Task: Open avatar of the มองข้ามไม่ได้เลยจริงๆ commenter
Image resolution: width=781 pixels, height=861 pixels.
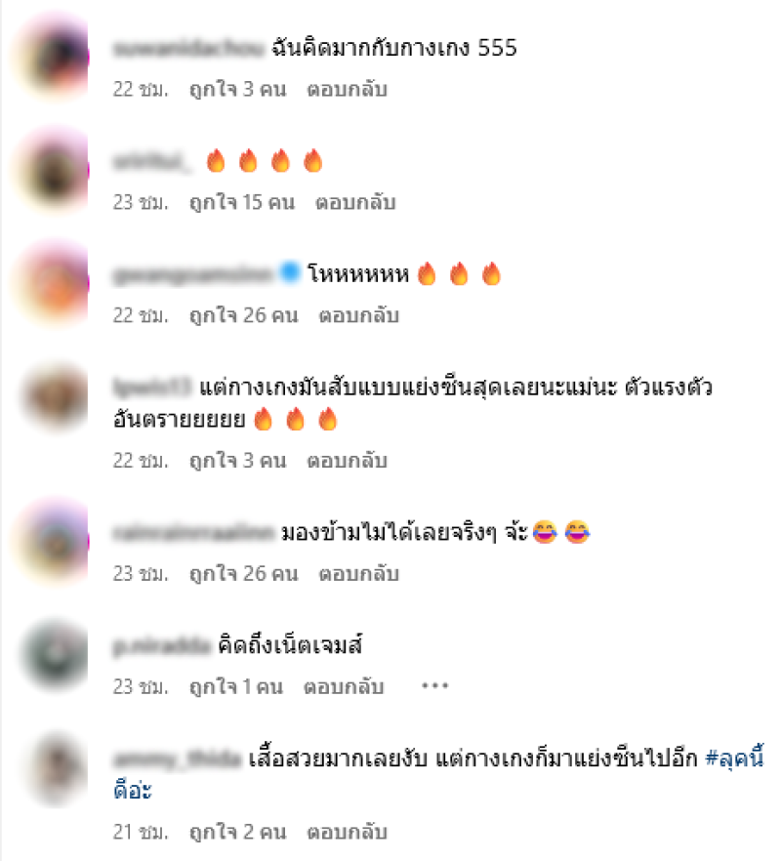Action: (x=55, y=542)
